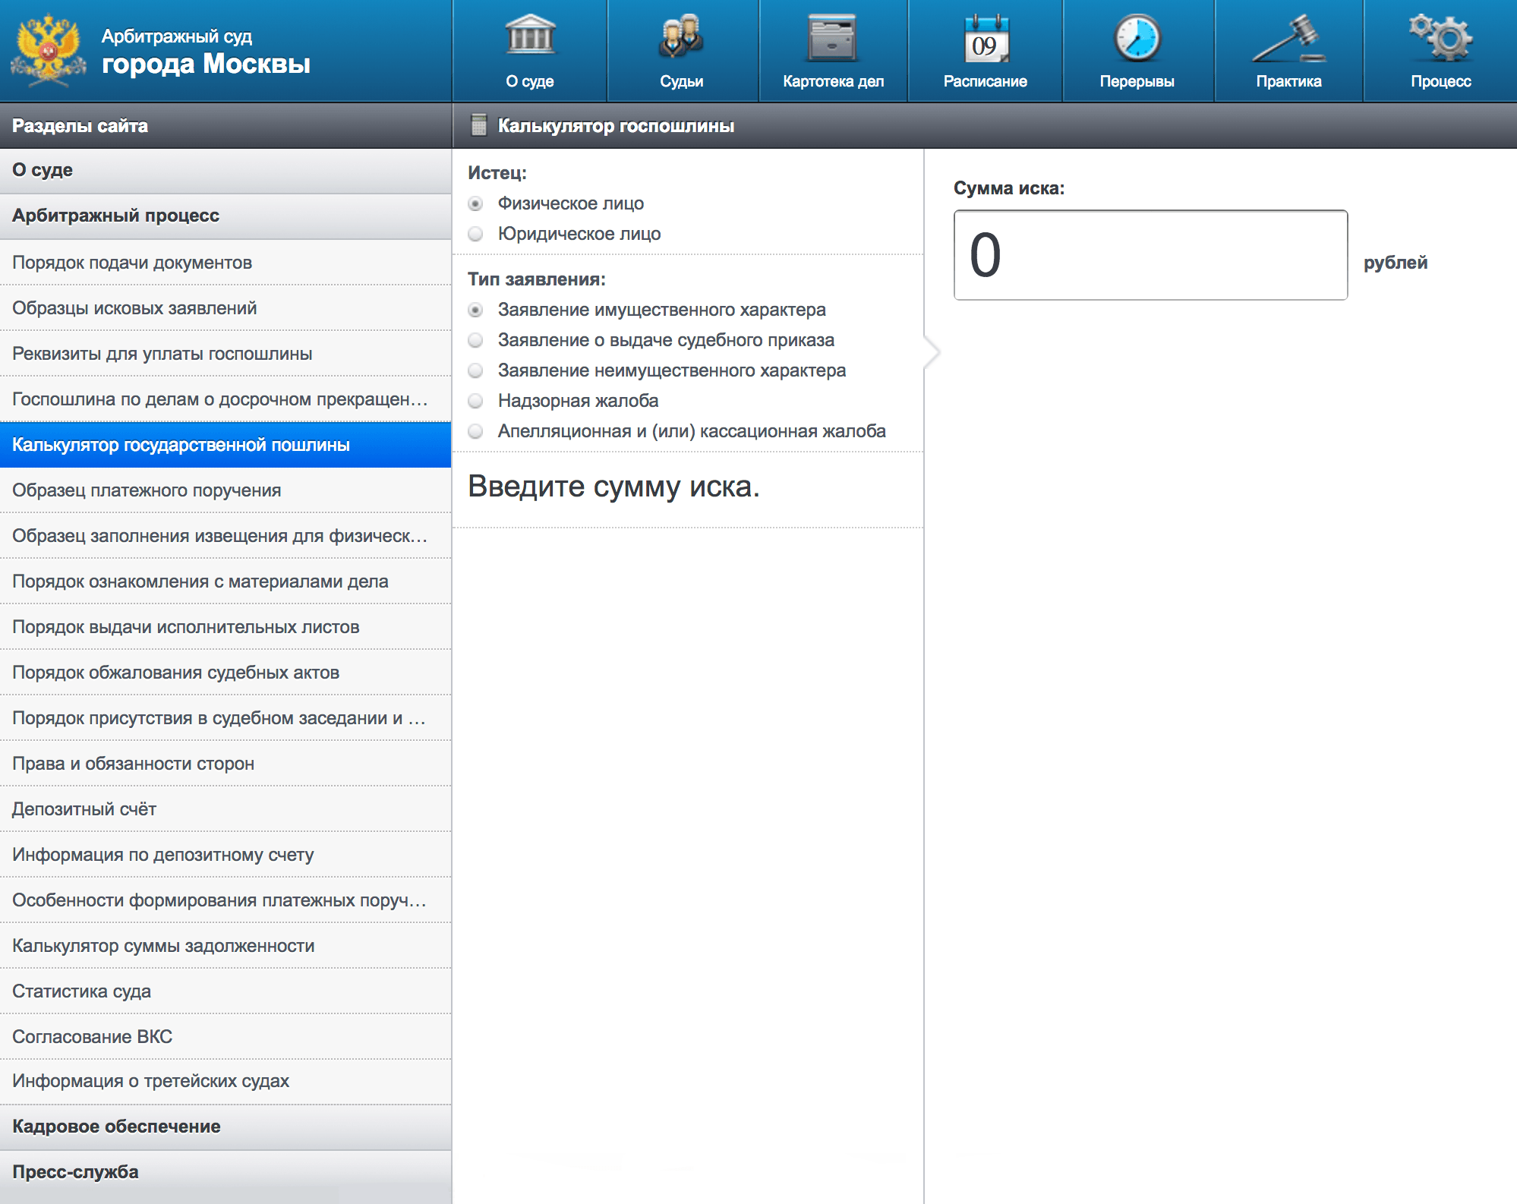
Task: Click the Процесс gears icon
Action: pyautogui.click(x=1440, y=36)
